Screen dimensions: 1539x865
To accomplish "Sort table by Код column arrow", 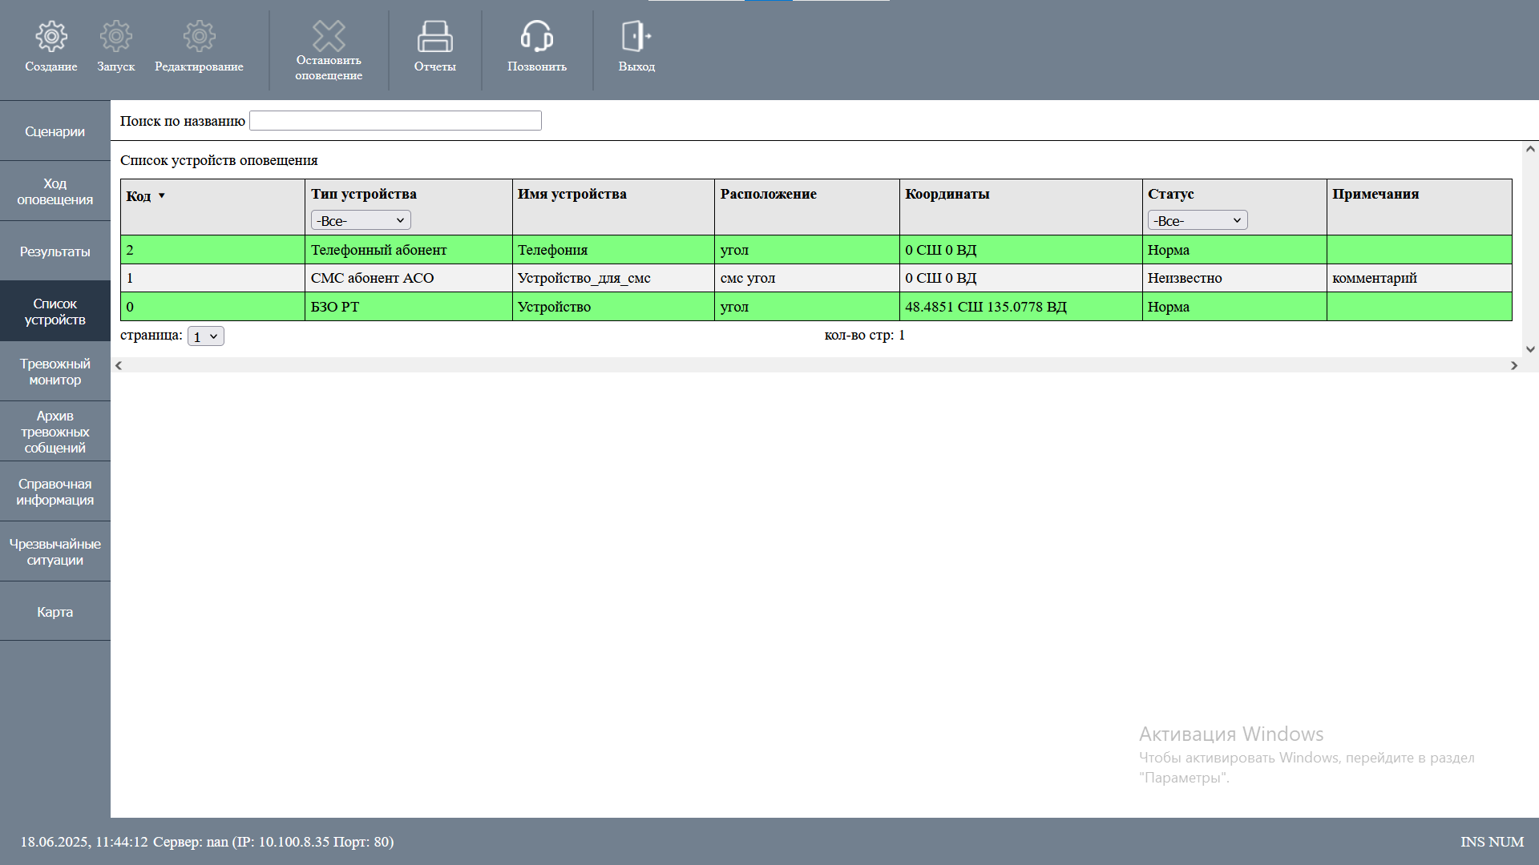I will click(x=161, y=196).
